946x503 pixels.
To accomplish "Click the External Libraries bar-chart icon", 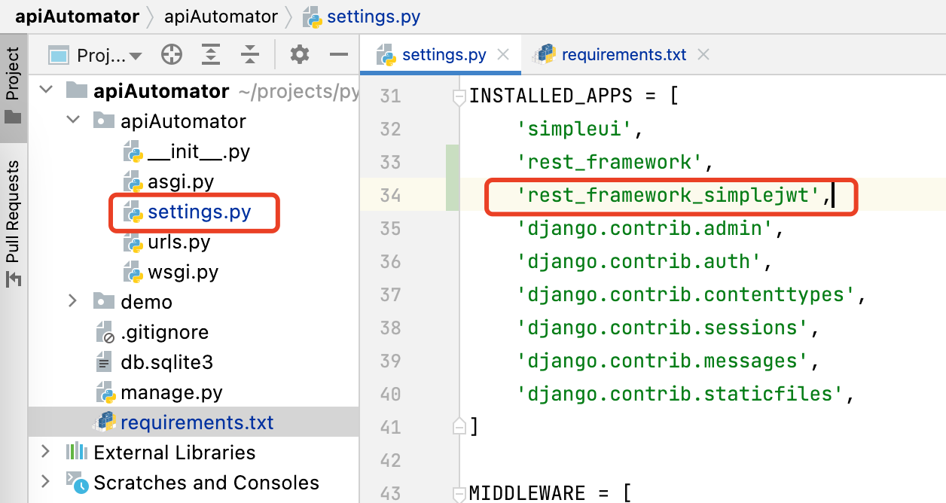I will pos(77,452).
